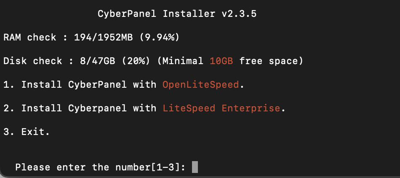Click the 'v2.3.5' version number
400x178 pixels.
[239, 14]
